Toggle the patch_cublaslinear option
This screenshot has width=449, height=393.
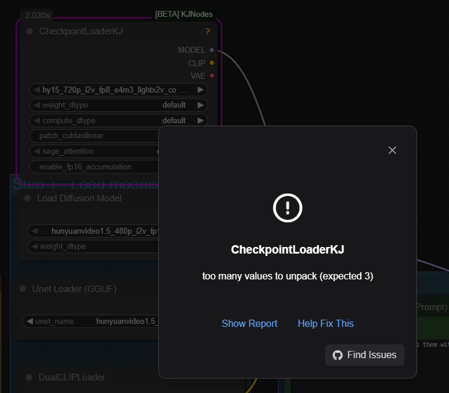click(94, 136)
